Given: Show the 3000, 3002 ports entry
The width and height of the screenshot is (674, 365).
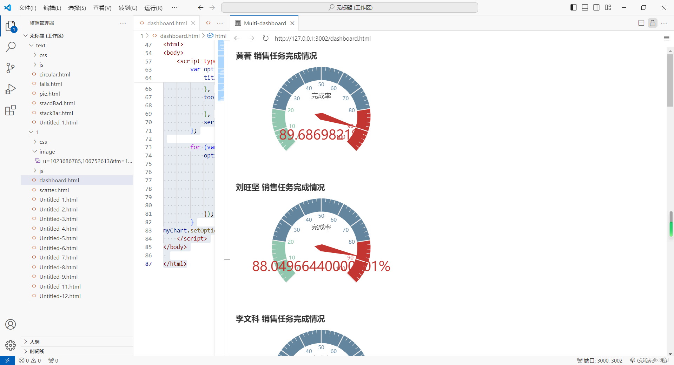Looking at the screenshot, I should (600, 360).
